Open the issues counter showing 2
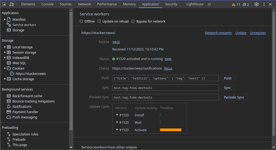276x150 pixels. click(x=246, y=4)
